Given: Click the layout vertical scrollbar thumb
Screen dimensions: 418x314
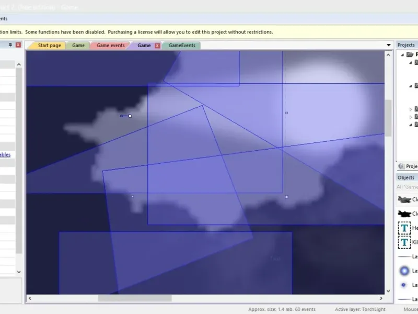Looking at the screenshot, I should click(x=388, y=118).
